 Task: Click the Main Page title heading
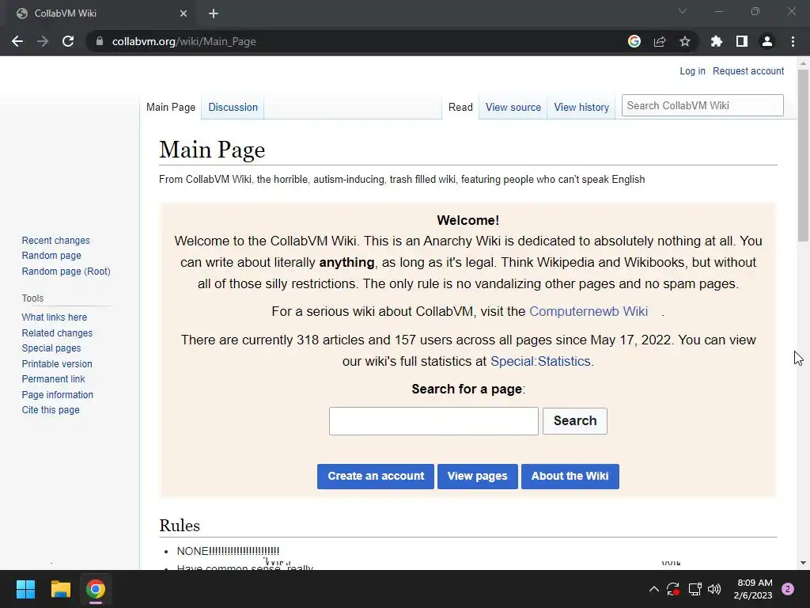pos(212,150)
